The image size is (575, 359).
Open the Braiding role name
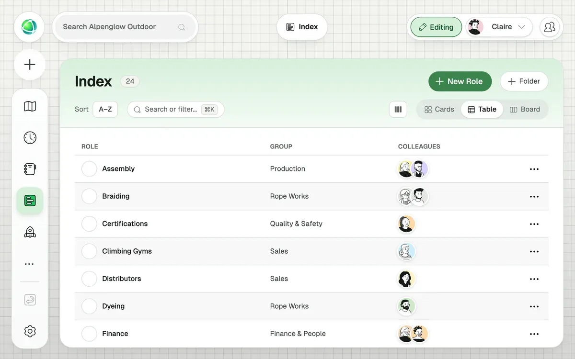coord(116,196)
